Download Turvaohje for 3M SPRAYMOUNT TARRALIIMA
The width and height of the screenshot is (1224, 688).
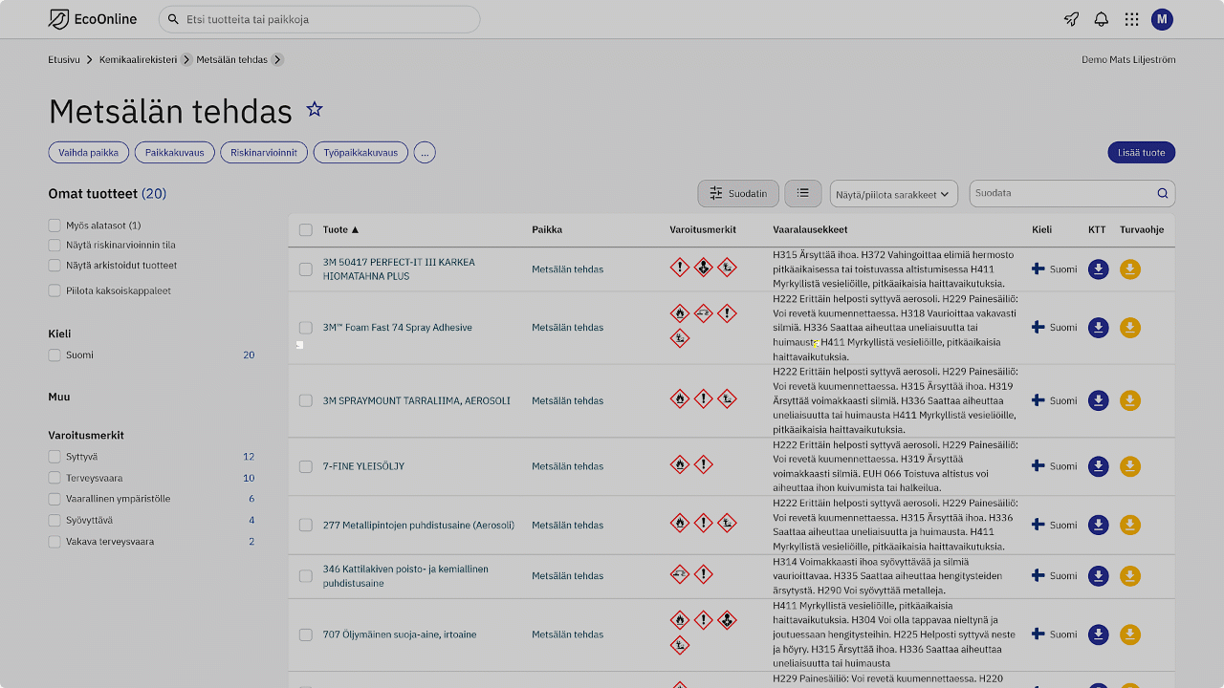point(1130,400)
